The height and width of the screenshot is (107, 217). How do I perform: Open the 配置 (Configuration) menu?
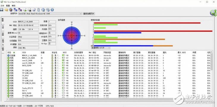coord(8,6)
